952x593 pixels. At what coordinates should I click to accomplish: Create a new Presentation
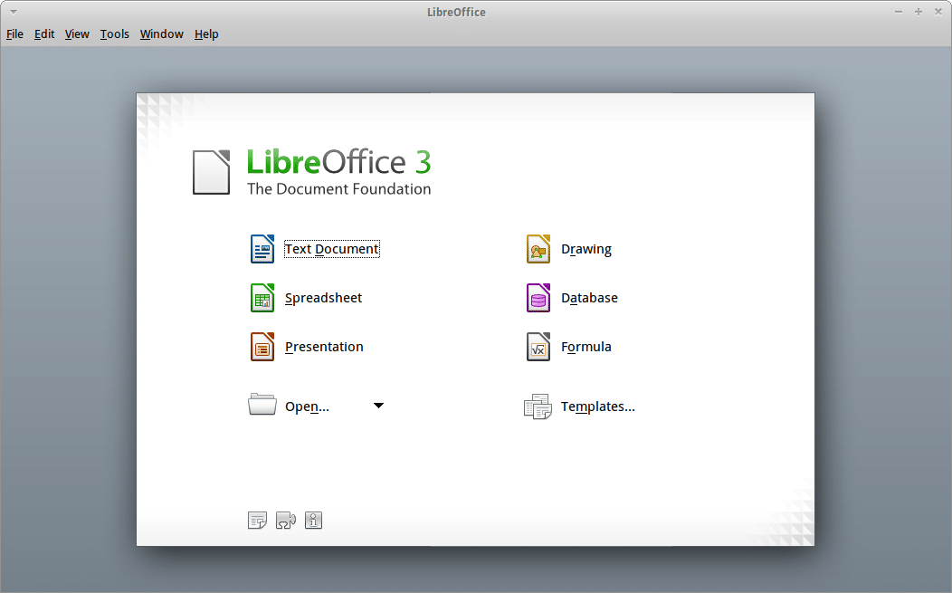[324, 347]
